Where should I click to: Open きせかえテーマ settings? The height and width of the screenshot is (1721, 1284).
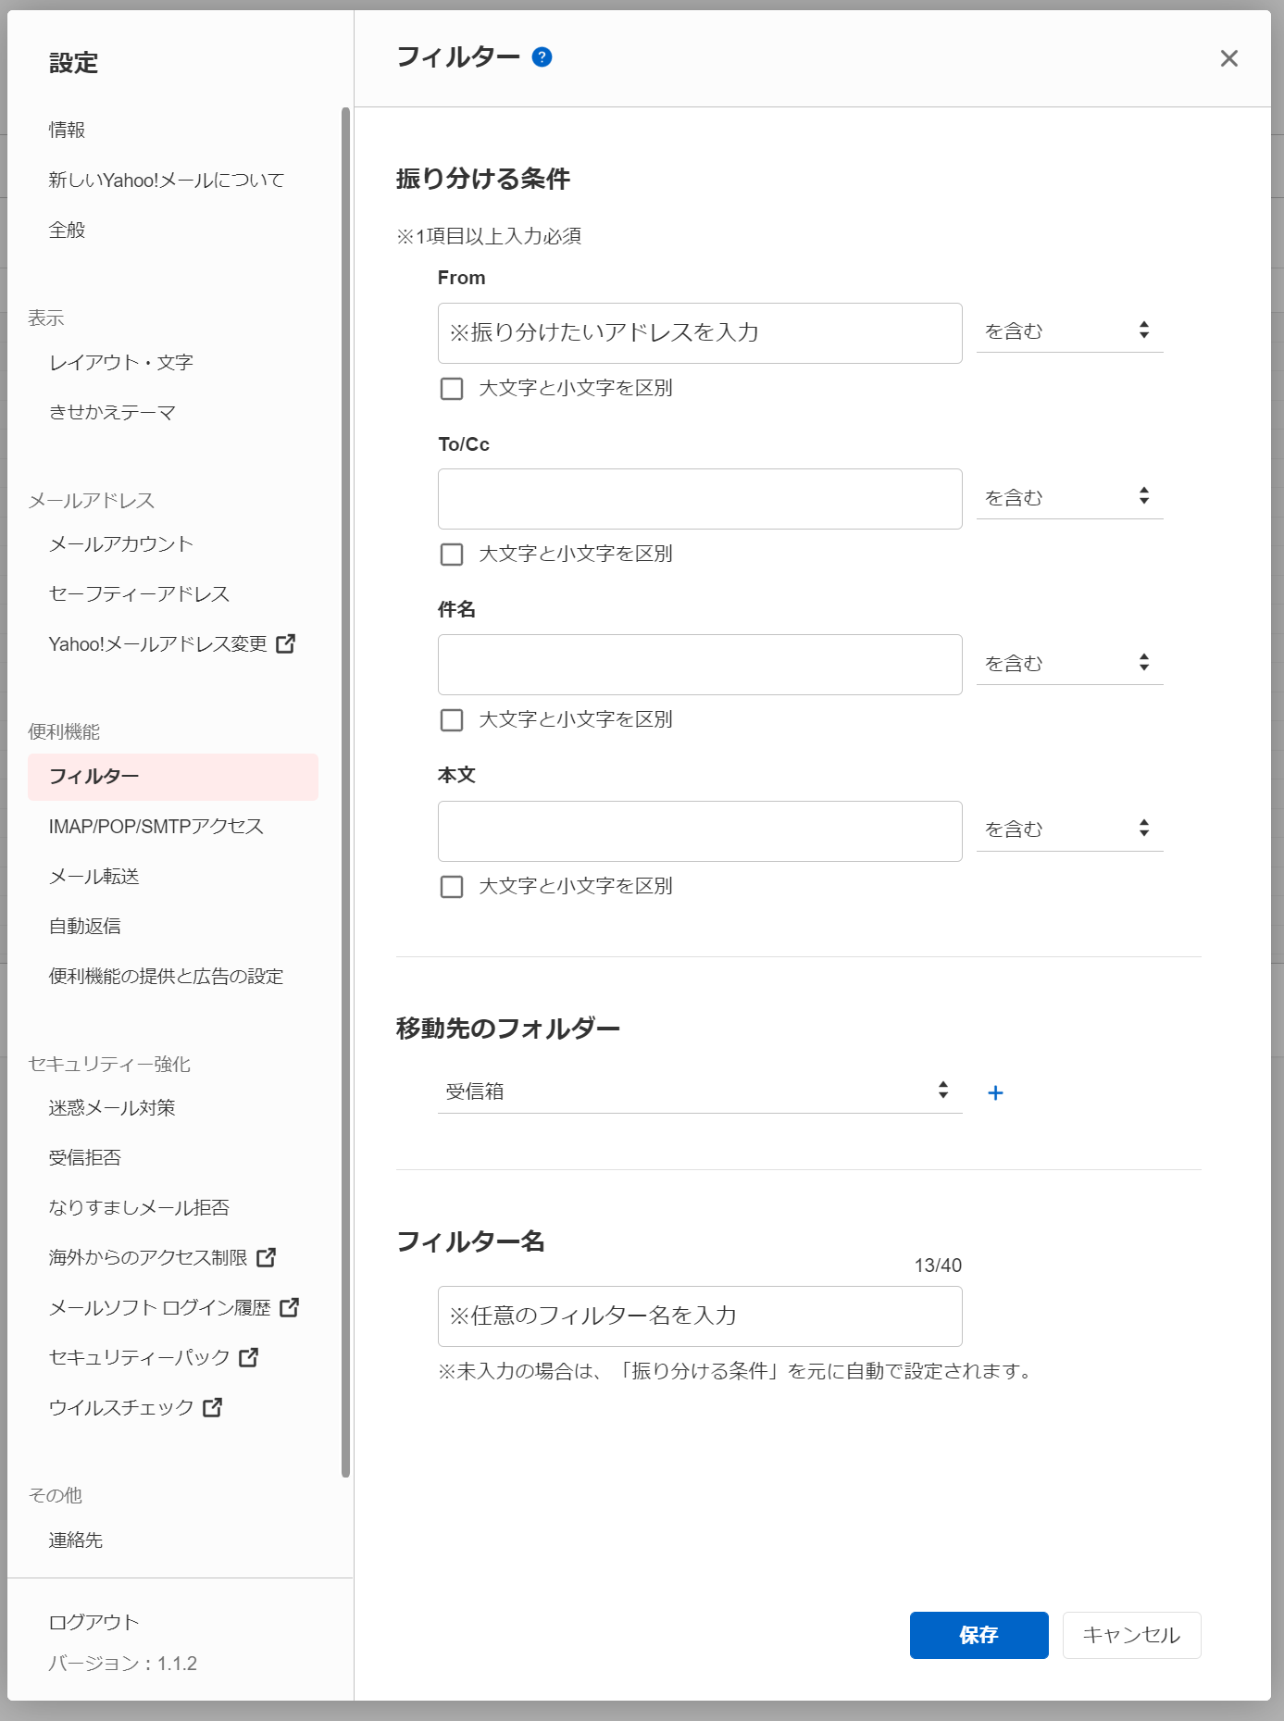(113, 413)
